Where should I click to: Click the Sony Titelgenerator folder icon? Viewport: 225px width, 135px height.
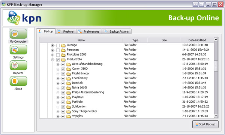click(69, 112)
